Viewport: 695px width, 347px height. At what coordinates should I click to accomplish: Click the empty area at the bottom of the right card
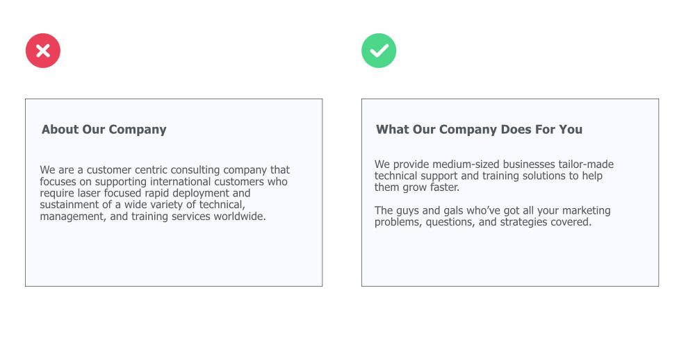coord(509,259)
